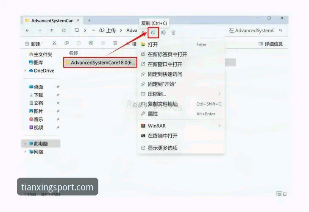Choose 复制文件地址 in the context menu
The width and height of the screenshot is (309, 212).
point(181,104)
